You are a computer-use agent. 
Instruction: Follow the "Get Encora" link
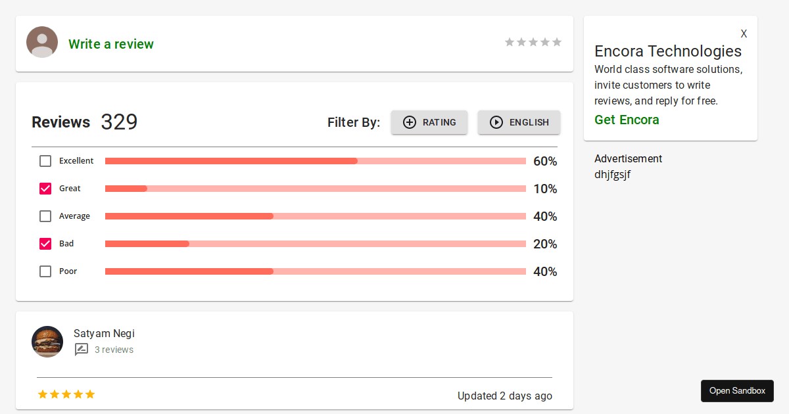627,120
